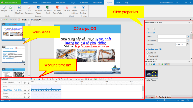This screenshot has height=108, width=193.
Task: Click the volume adjust icon in timeline toolbar
Action: point(82,79)
